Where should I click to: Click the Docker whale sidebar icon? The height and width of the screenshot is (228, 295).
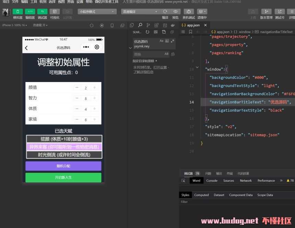pyautogui.click(x=173, y=25)
